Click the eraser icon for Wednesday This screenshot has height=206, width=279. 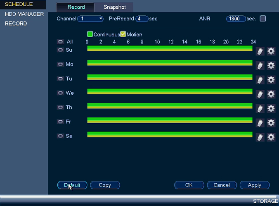[x=260, y=94]
